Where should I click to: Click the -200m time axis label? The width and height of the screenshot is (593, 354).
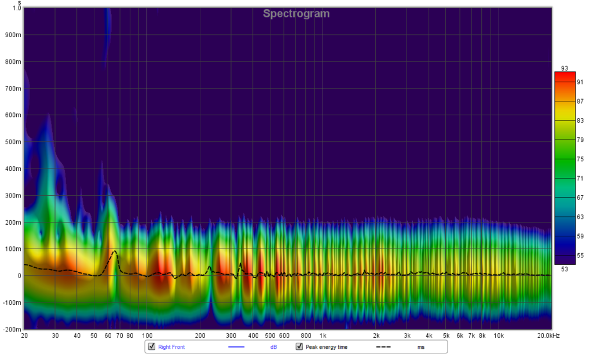[12, 330]
